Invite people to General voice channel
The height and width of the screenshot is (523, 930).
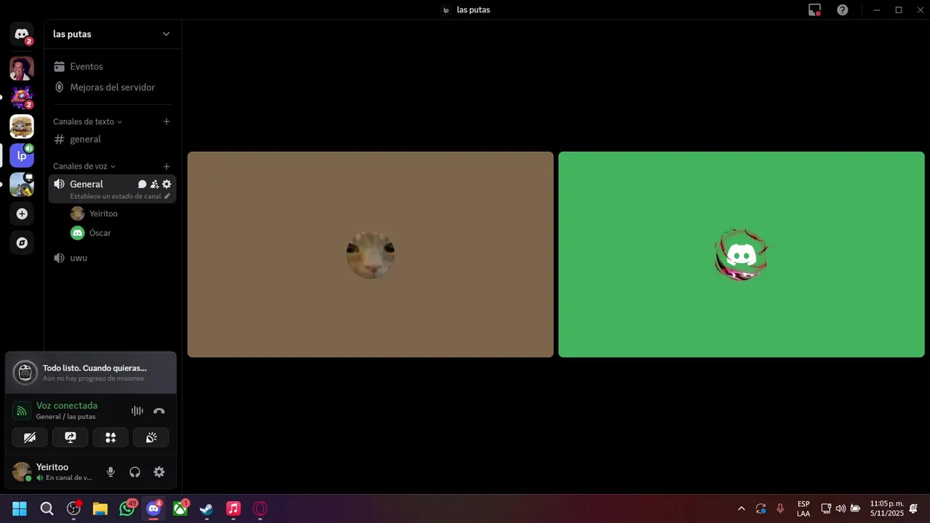(x=155, y=185)
